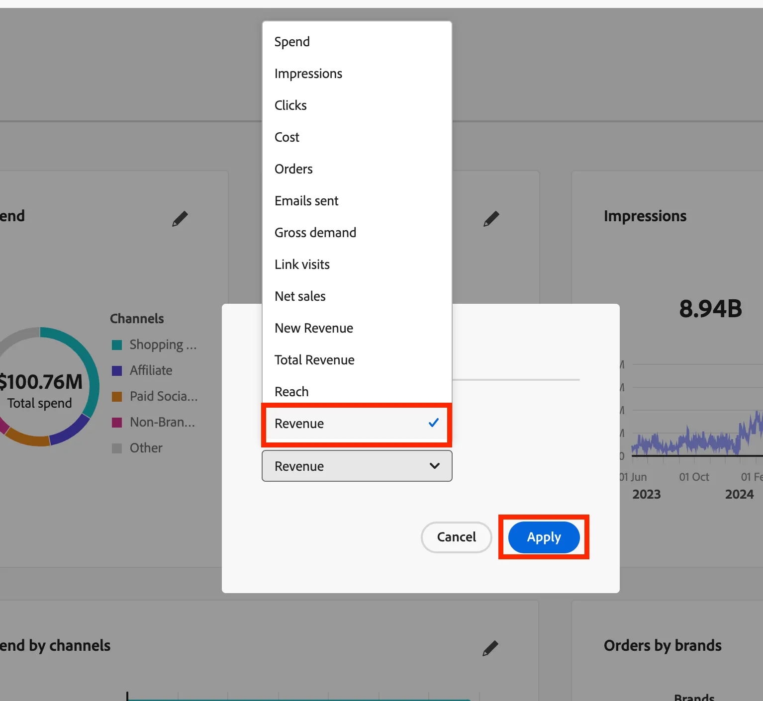Viewport: 763px width, 701px height.
Task: Select the checked Revenue option
Action: pos(357,424)
